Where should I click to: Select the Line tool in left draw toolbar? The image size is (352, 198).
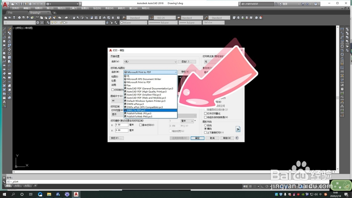pos(4,29)
